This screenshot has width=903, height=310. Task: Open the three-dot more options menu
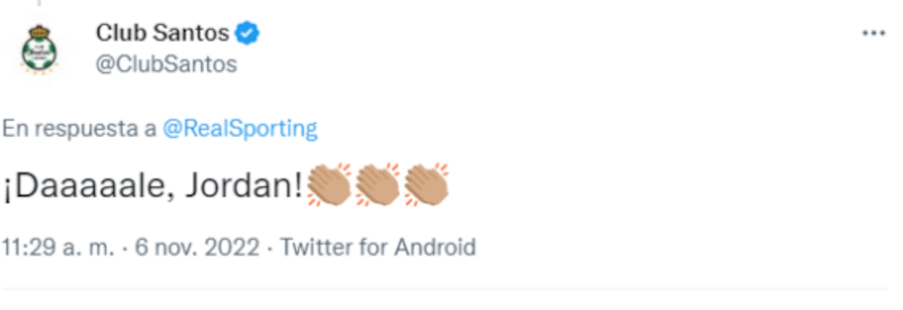click(873, 33)
